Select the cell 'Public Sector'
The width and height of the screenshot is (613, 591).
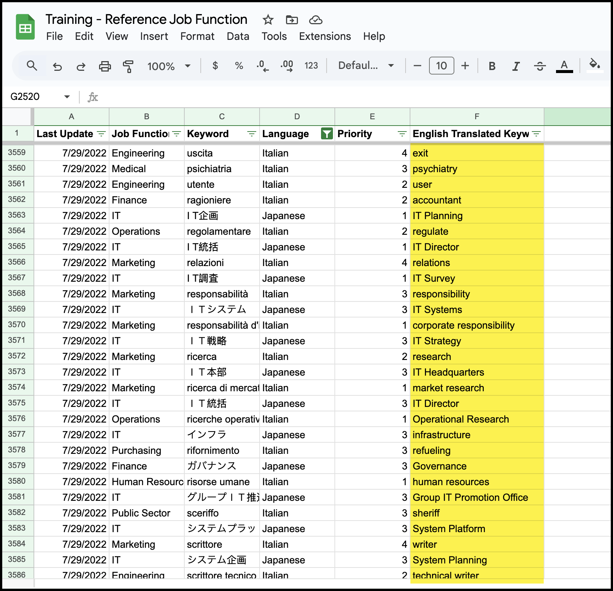[x=147, y=513]
